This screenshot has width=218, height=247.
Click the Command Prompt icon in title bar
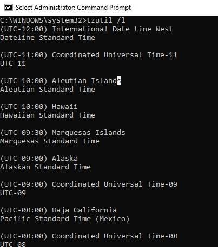click(x=9, y=8)
